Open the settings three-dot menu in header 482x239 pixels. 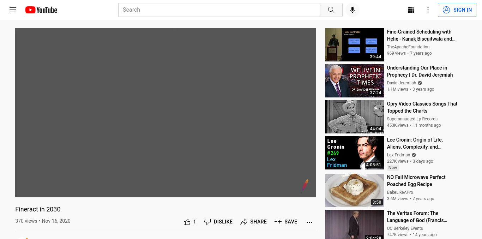428,10
